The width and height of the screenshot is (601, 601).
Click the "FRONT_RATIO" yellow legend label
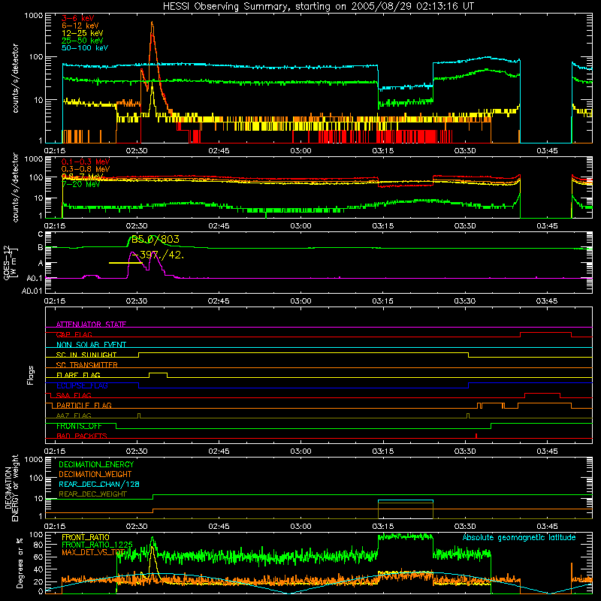(x=86, y=537)
